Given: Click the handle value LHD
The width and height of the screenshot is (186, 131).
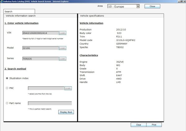Looking at the screenshot, I should (x=118, y=82).
